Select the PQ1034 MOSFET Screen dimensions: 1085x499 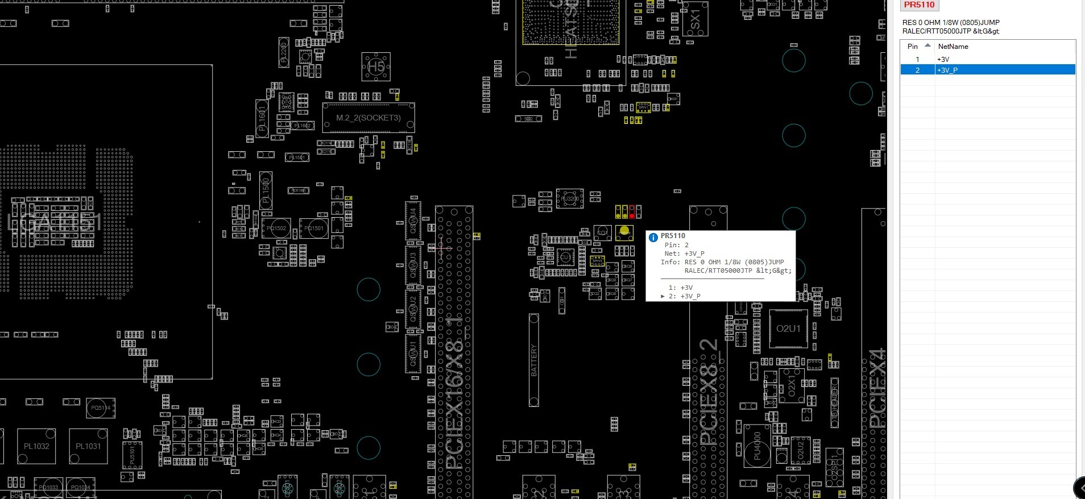pos(80,487)
